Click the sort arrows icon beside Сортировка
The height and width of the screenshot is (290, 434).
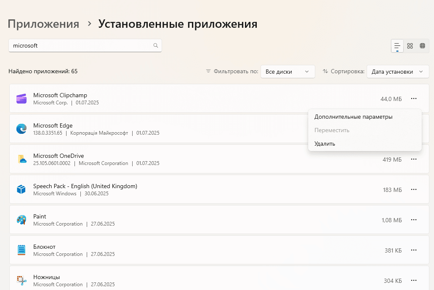[325, 71]
